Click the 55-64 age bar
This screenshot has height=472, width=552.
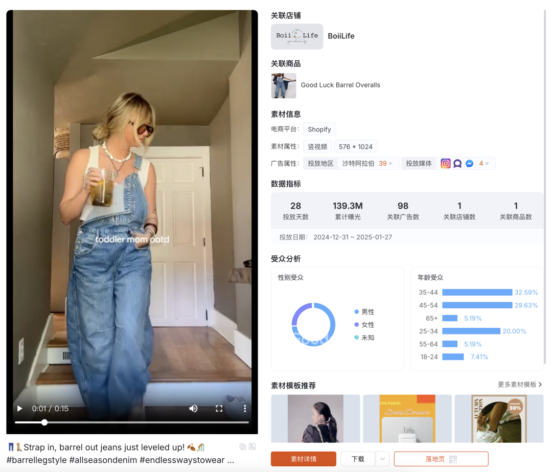pos(450,344)
